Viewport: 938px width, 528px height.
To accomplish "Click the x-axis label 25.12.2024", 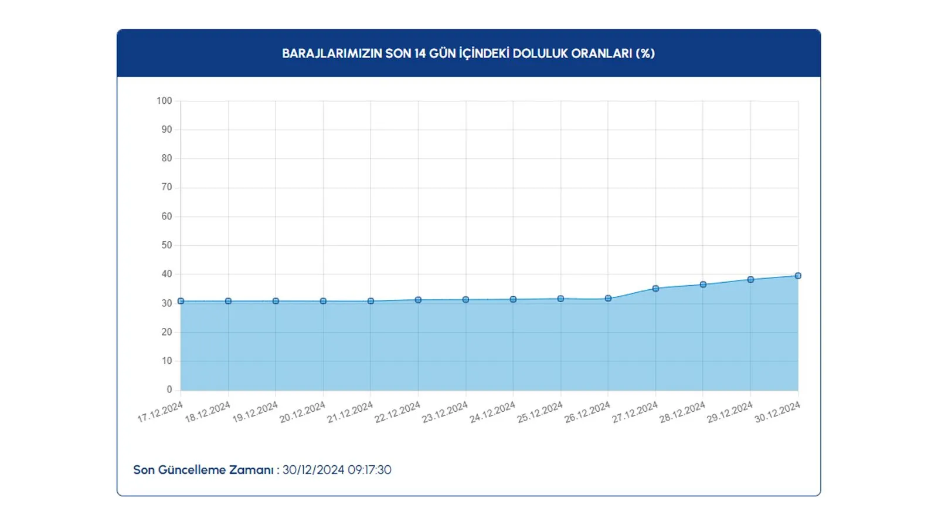I will (540, 412).
